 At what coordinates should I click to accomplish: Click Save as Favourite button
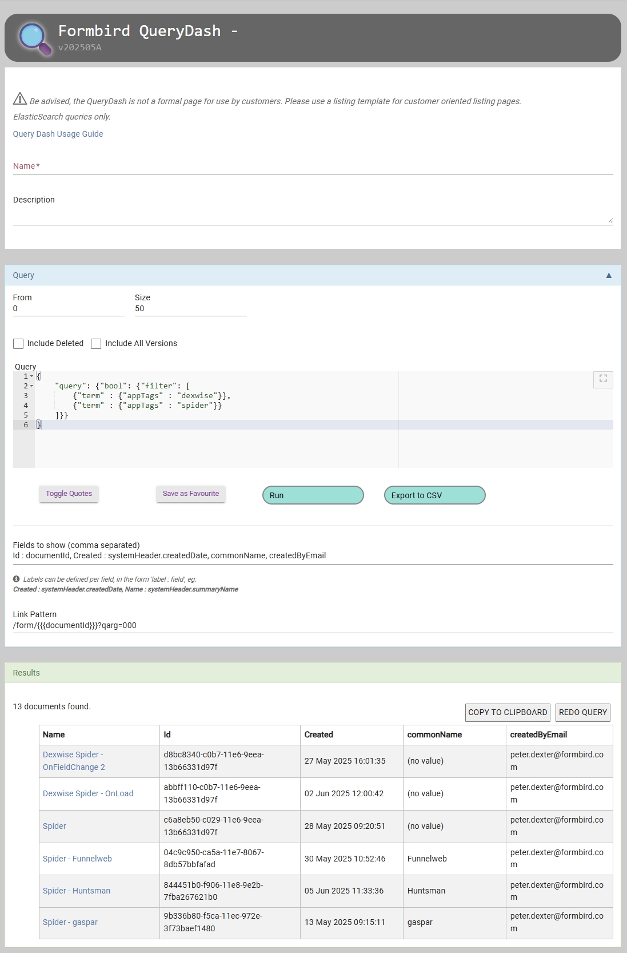pos(191,494)
